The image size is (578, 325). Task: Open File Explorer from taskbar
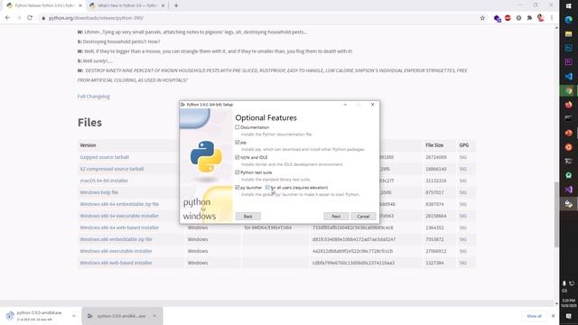tap(568, 34)
